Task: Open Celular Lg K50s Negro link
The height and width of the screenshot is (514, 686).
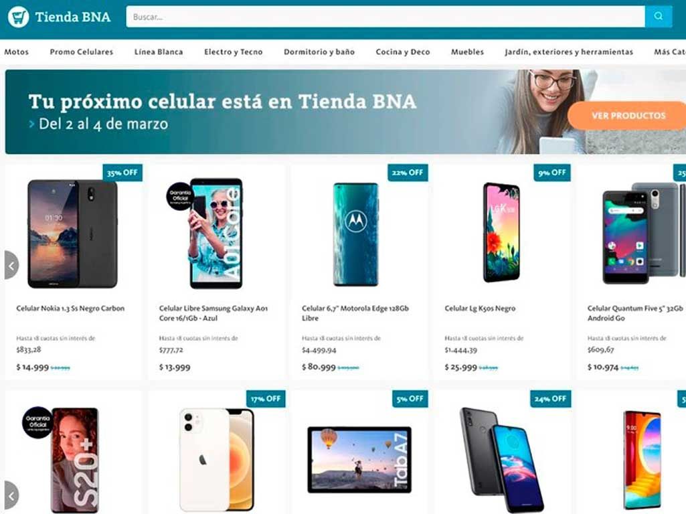Action: click(x=480, y=309)
